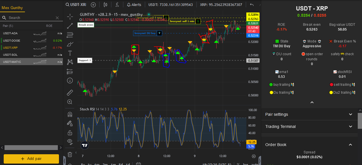Viewport: 362px width, 165px height.
Task: Collapse left sidebar with edge handle
Action: 64,161
